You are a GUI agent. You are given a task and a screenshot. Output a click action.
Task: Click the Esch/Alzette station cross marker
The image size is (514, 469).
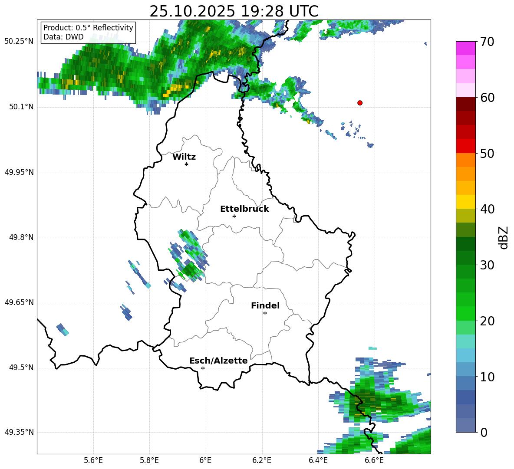point(203,368)
